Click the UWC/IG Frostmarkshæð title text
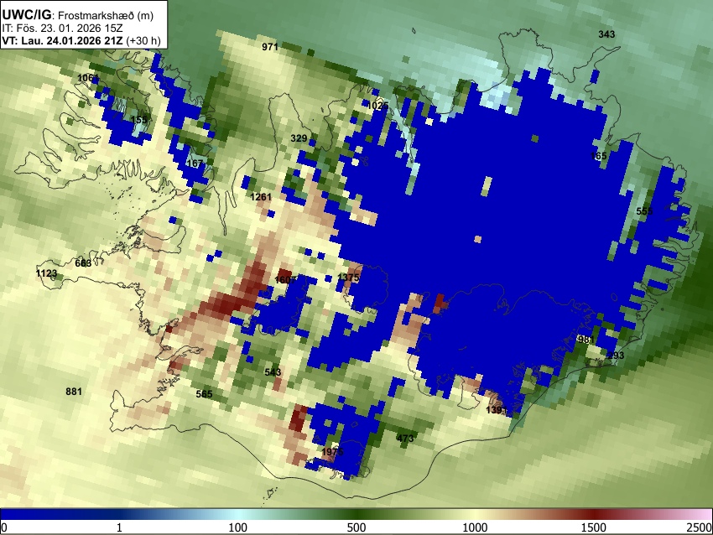This screenshot has height=535, width=713. point(77,15)
